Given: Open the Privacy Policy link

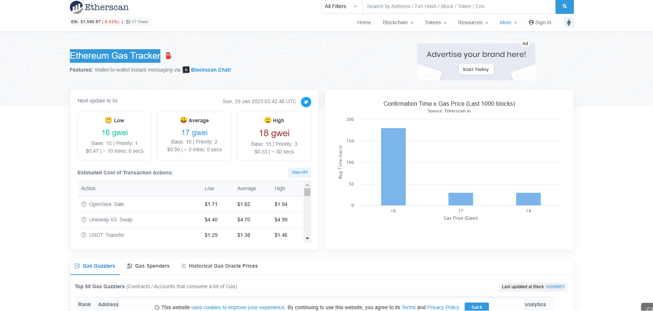Looking at the screenshot, I should click(x=443, y=307).
